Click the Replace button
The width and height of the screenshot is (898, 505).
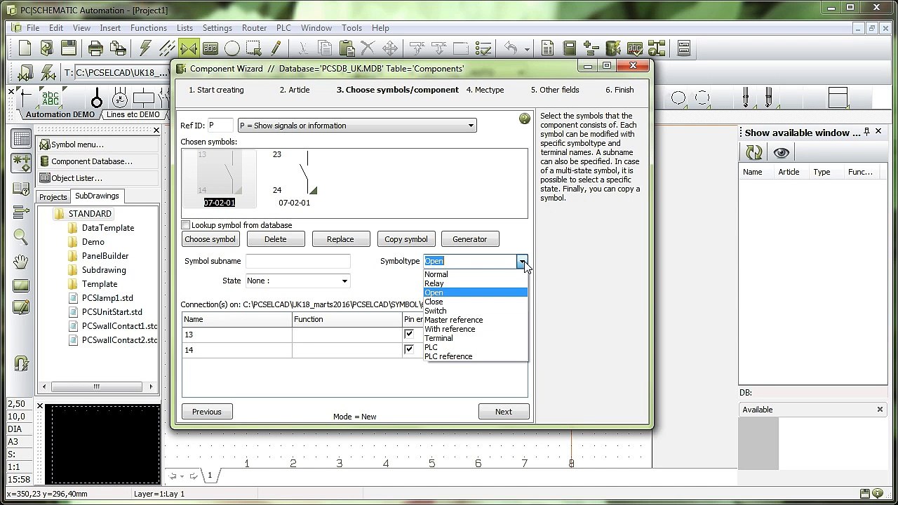pyautogui.click(x=340, y=239)
